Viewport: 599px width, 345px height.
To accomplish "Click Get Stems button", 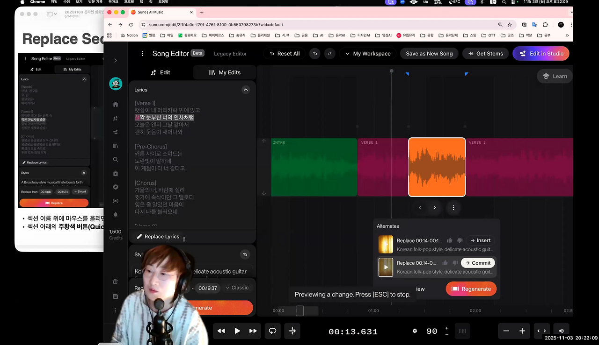I will pyautogui.click(x=485, y=54).
